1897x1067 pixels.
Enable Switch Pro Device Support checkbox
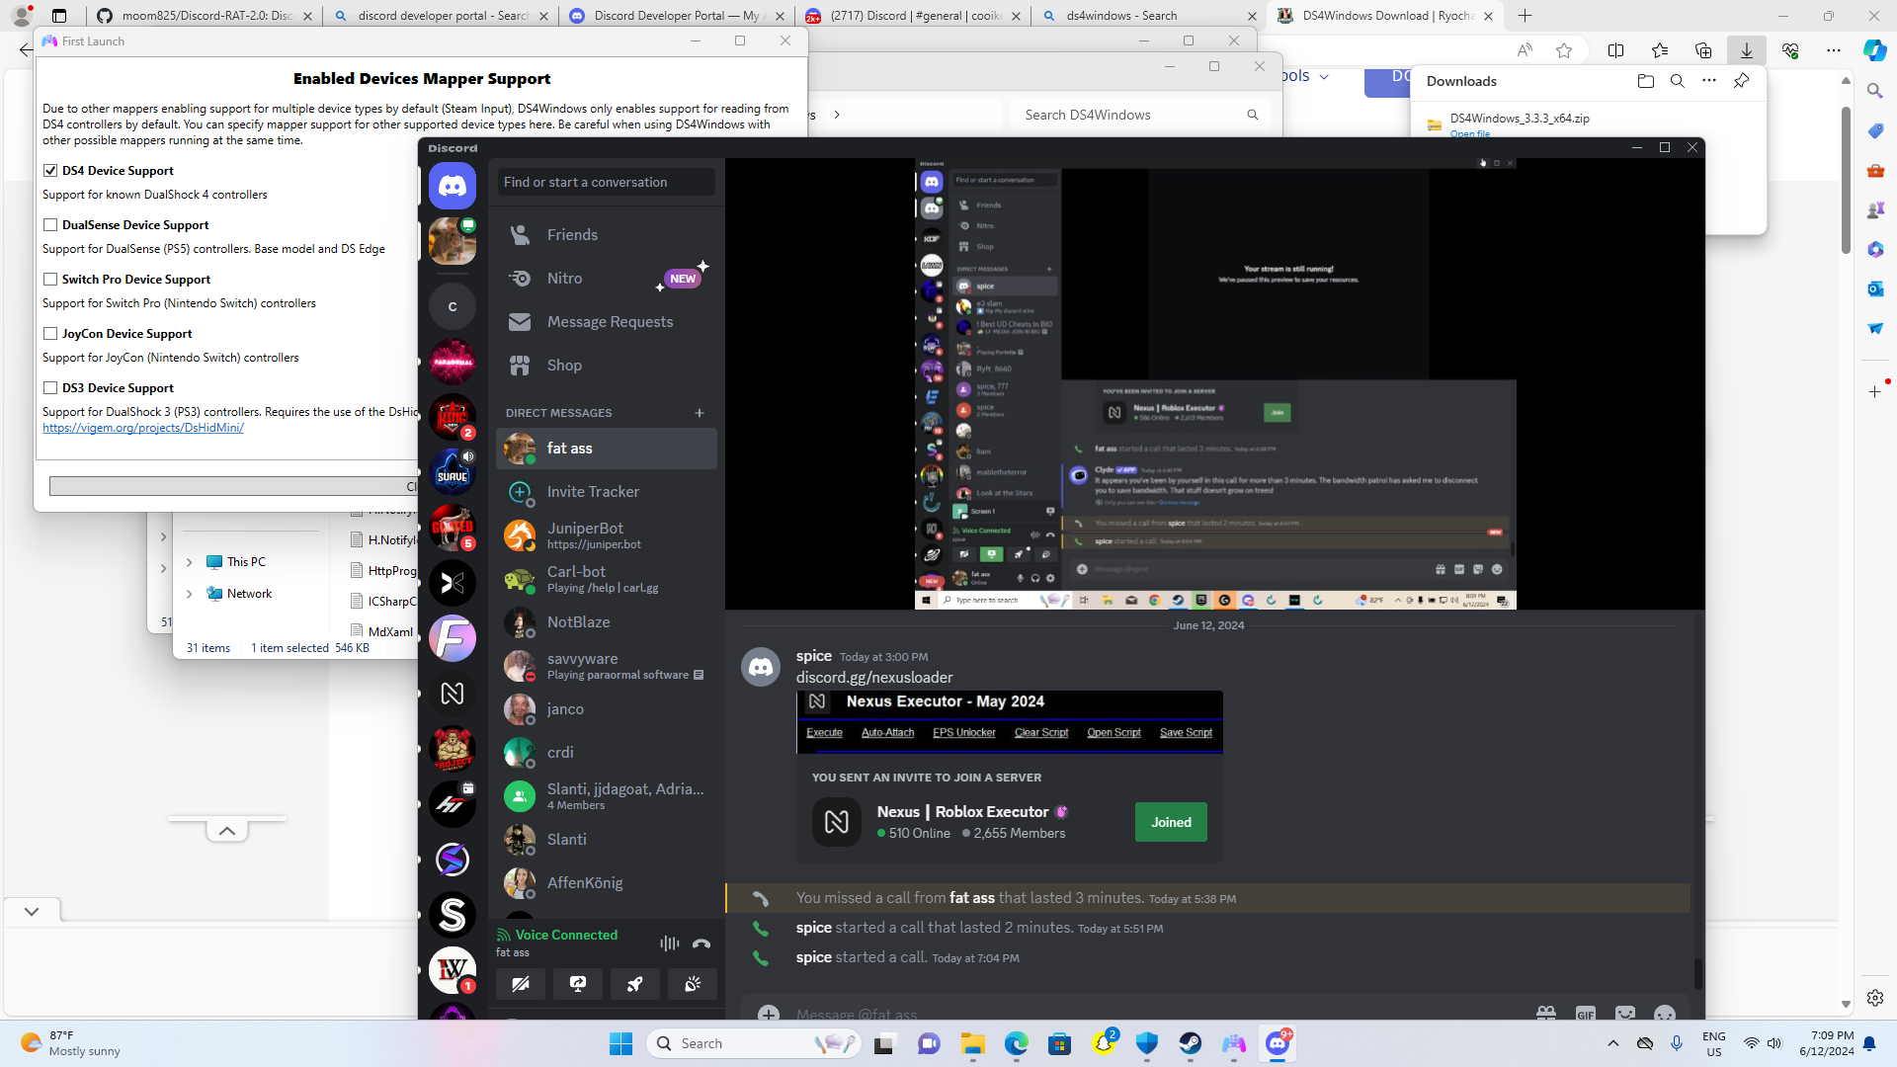pyautogui.click(x=50, y=280)
